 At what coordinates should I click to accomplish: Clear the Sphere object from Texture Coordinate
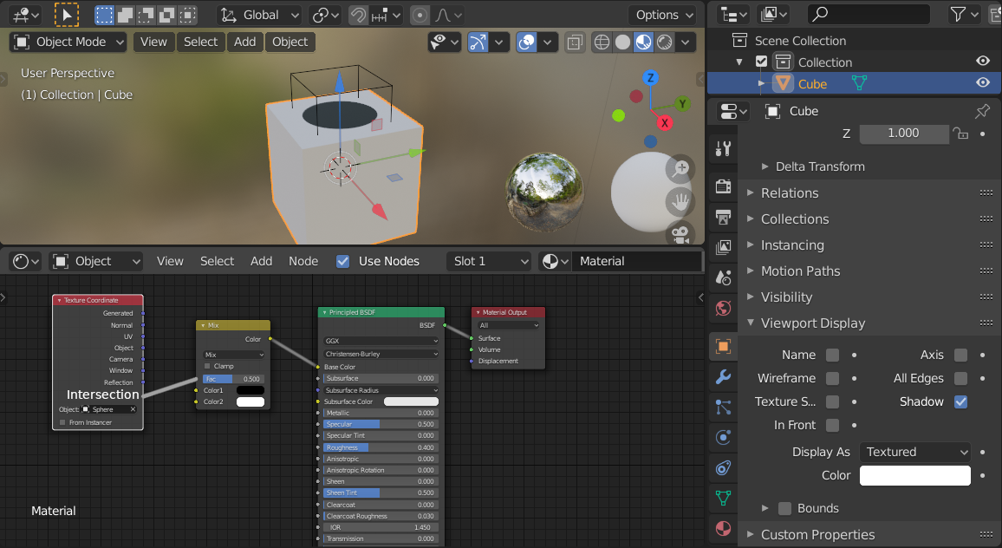click(133, 409)
